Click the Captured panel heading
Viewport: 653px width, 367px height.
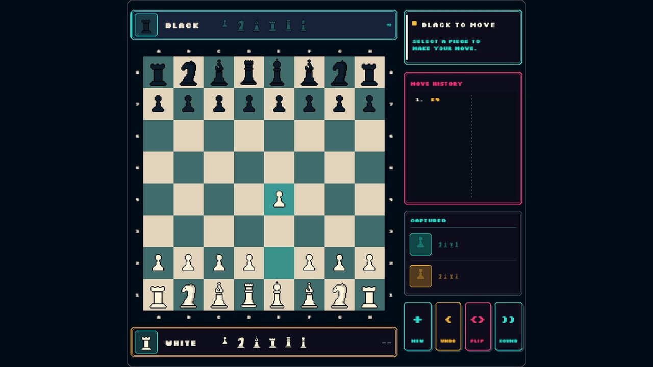point(428,221)
